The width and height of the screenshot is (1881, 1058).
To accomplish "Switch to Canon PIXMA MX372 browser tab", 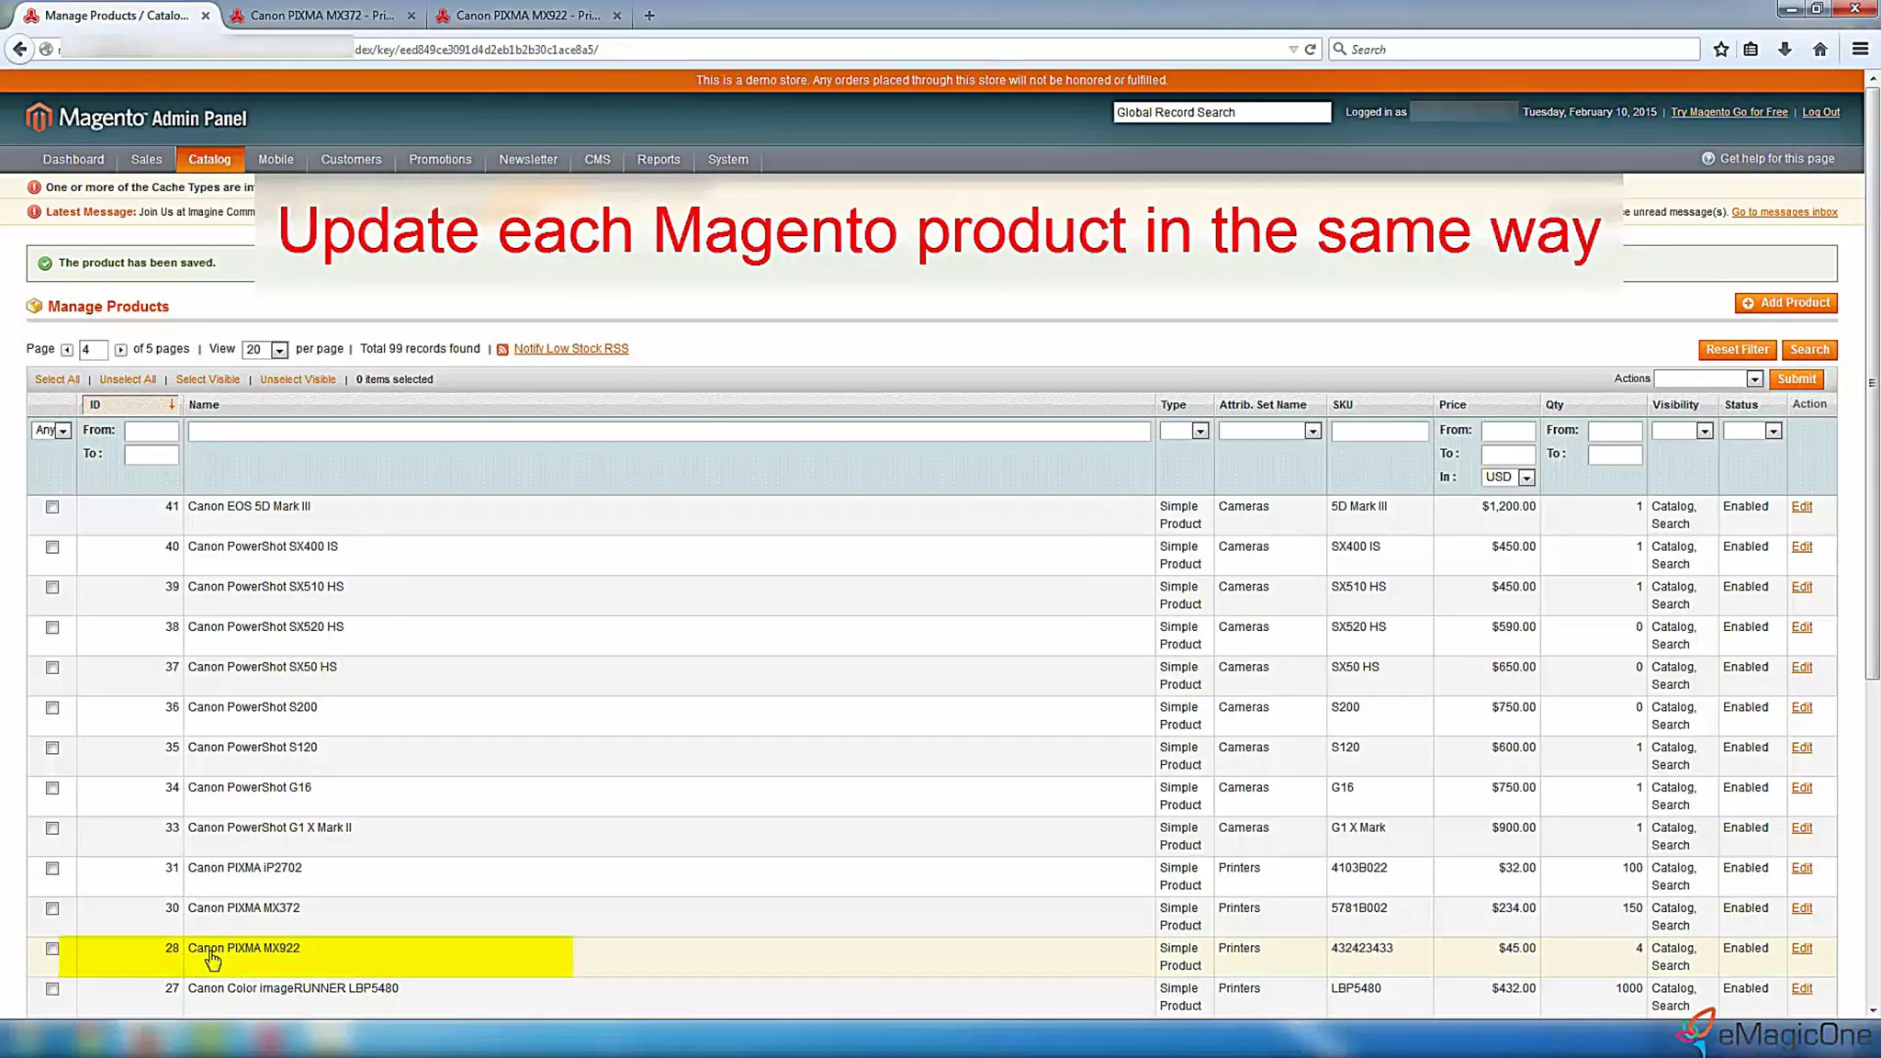I will [321, 16].
